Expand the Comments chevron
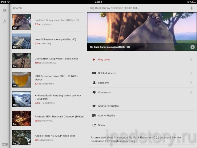Screen dimensions: 197x148 (x=191, y=92)
